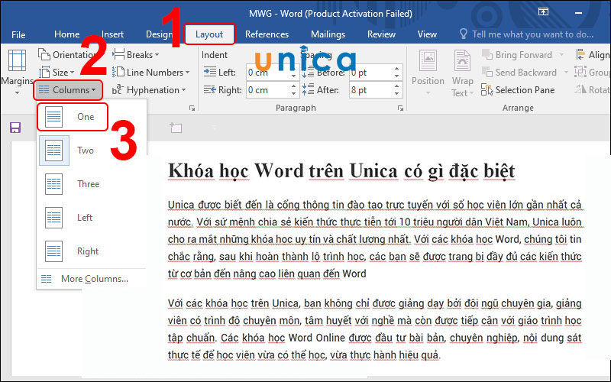The height and width of the screenshot is (382, 611).
Task: Click the More Columns icon
Action: point(47,279)
